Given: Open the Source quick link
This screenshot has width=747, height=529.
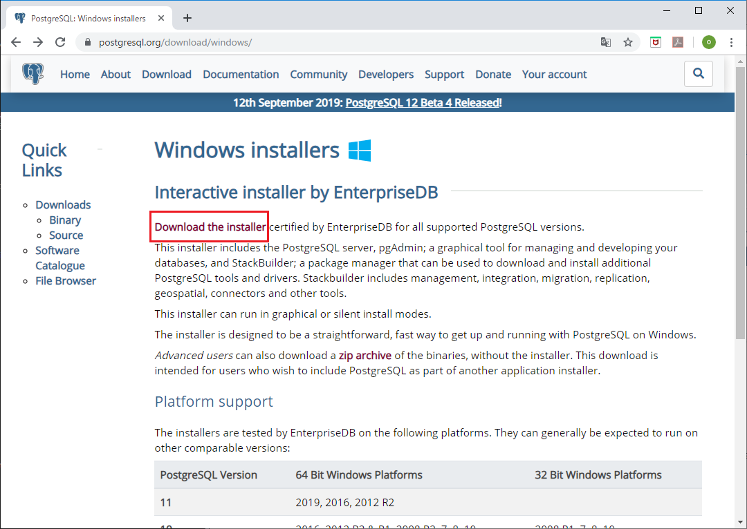Looking at the screenshot, I should tap(66, 235).
